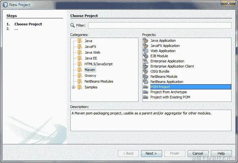Select the HTML5/JavaScript category
Screen dimensions: 238x163
(x=98, y=64)
